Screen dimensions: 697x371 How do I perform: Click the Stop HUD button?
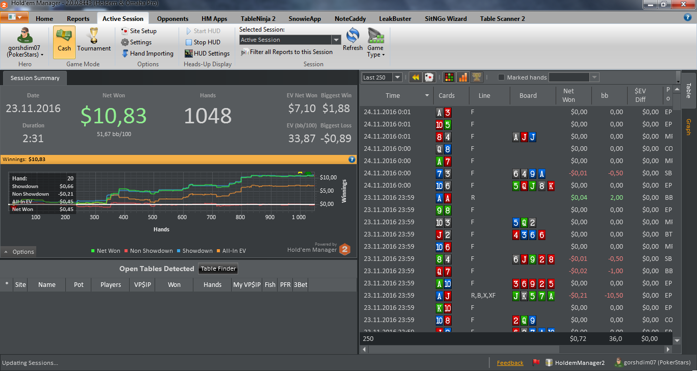pos(203,42)
